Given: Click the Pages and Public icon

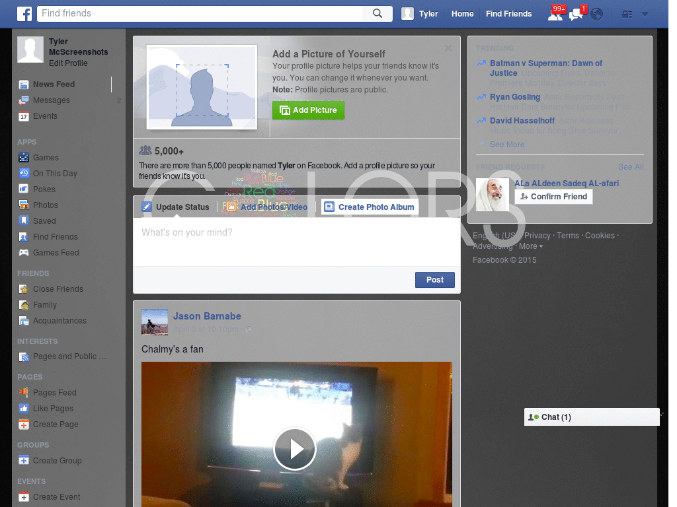Looking at the screenshot, I should [24, 356].
